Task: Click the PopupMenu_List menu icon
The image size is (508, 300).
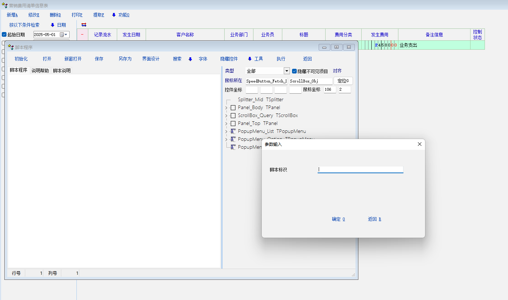Action: pyautogui.click(x=233, y=131)
